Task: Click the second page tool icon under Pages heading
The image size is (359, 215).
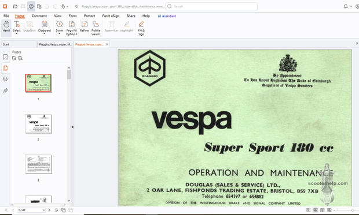Action: [20, 58]
